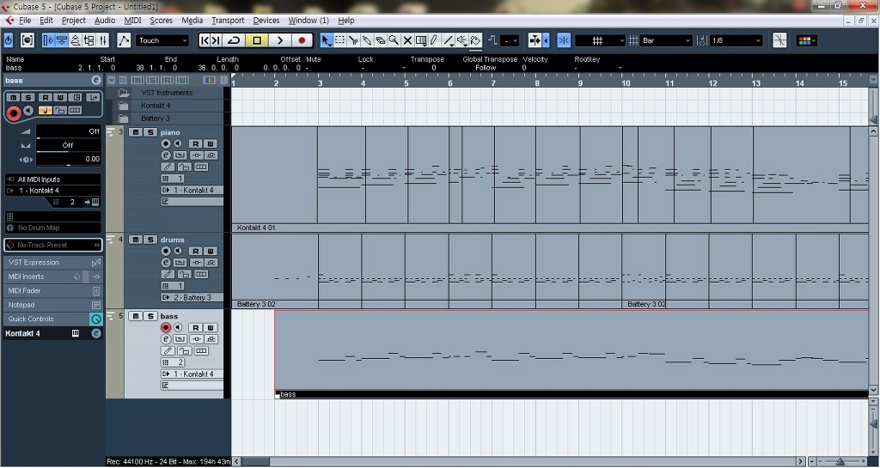Open the Edit menu
The width and height of the screenshot is (880, 468).
coord(46,20)
